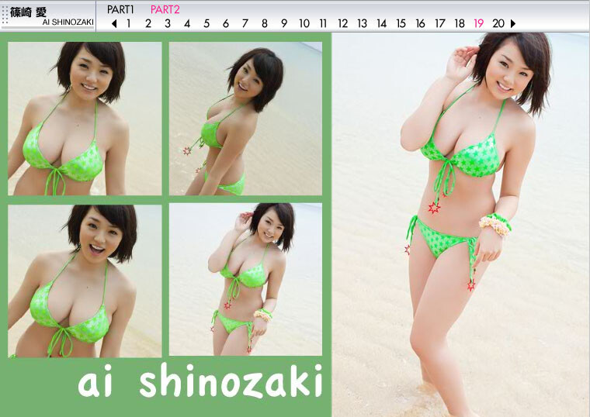Click the previous page arrow icon
The image size is (590, 417).
[x=114, y=24]
